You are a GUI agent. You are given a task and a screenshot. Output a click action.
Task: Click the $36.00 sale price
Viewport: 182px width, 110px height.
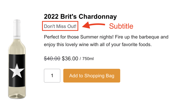click(70, 58)
